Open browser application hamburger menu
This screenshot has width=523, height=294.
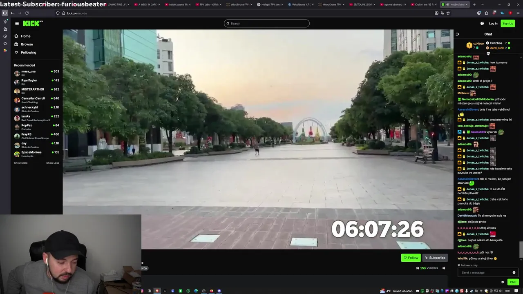pyautogui.click(x=518, y=13)
